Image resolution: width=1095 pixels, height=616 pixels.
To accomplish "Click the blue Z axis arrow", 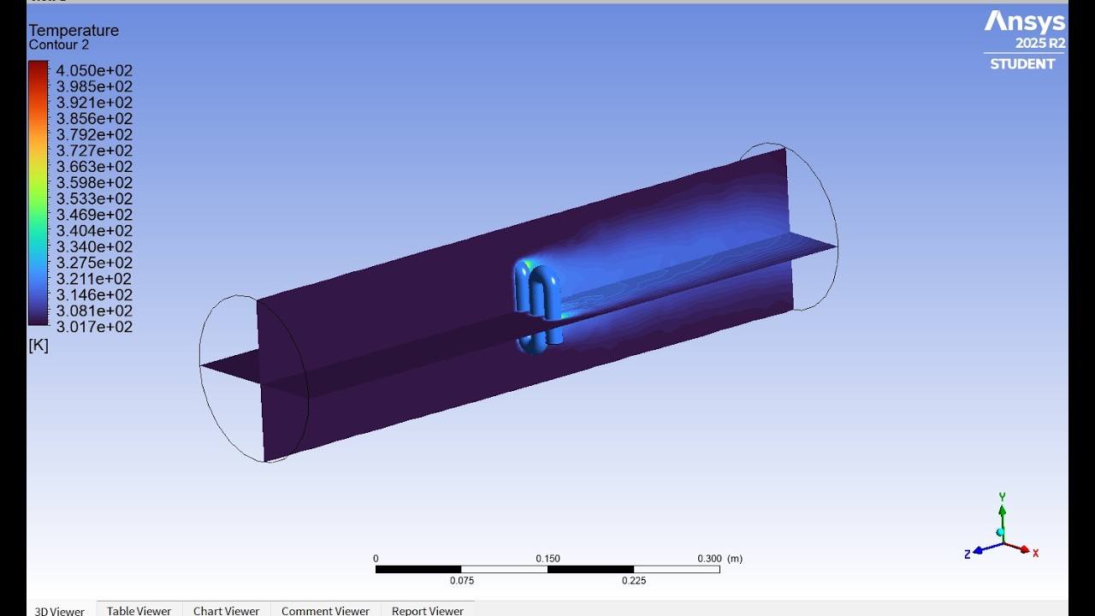I will click(980, 550).
